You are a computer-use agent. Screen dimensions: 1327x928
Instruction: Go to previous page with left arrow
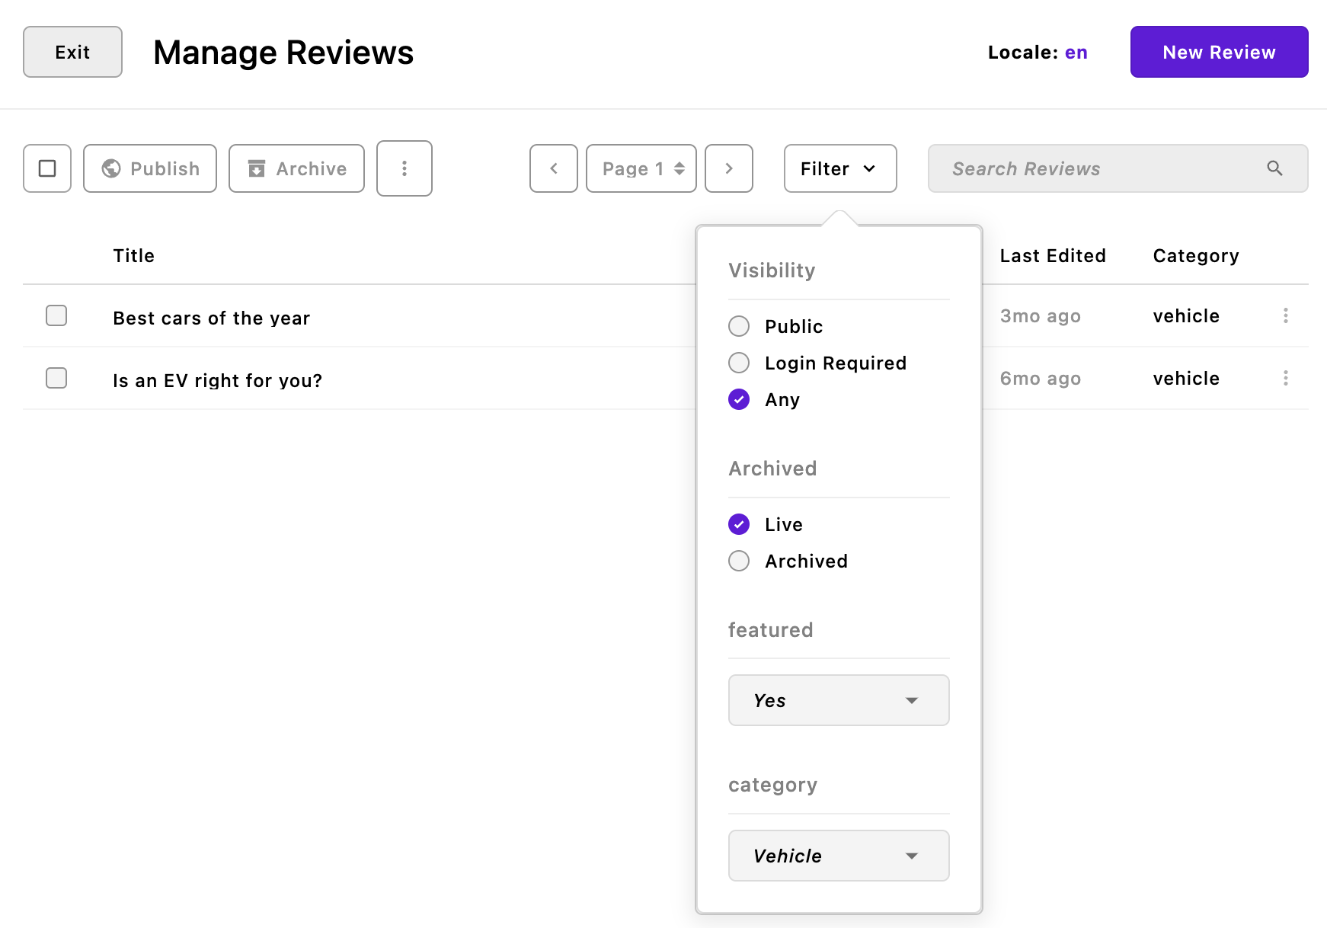tap(553, 168)
